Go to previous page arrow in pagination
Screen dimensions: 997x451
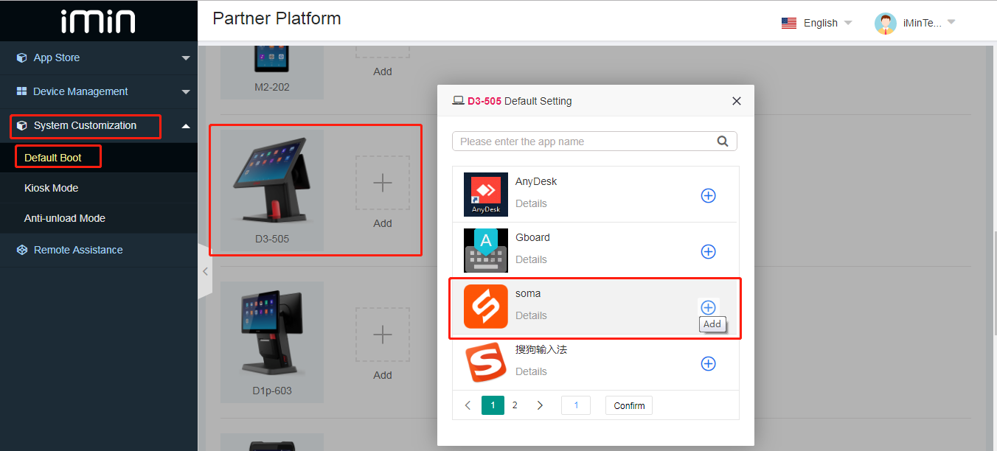[x=468, y=405]
